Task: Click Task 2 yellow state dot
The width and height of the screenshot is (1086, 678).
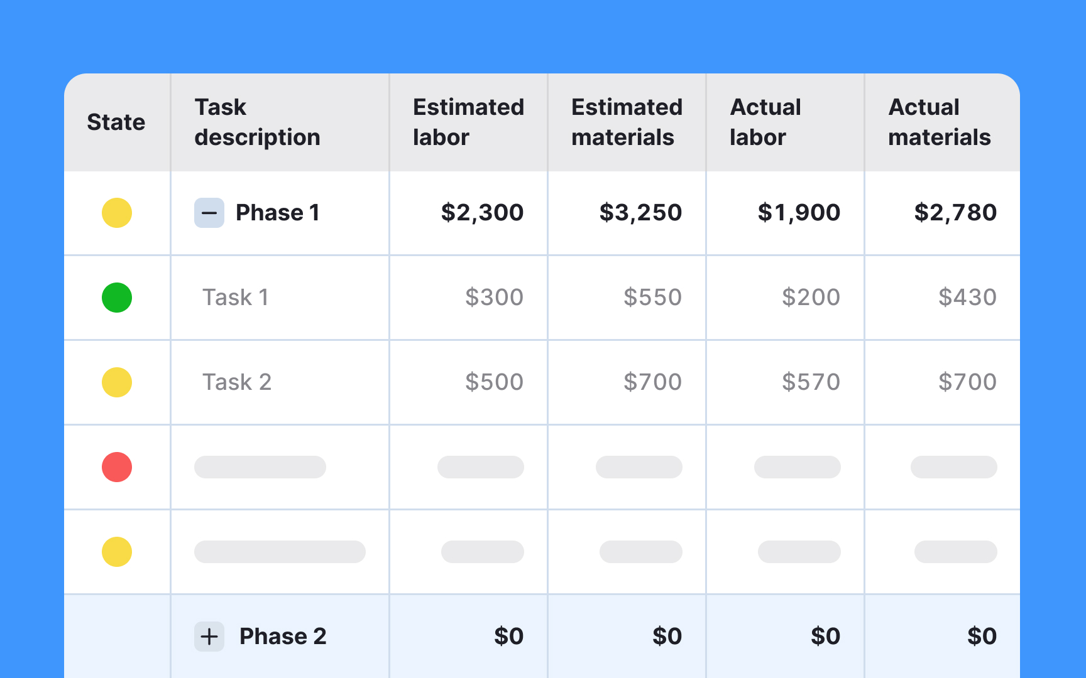Action: coord(117,382)
